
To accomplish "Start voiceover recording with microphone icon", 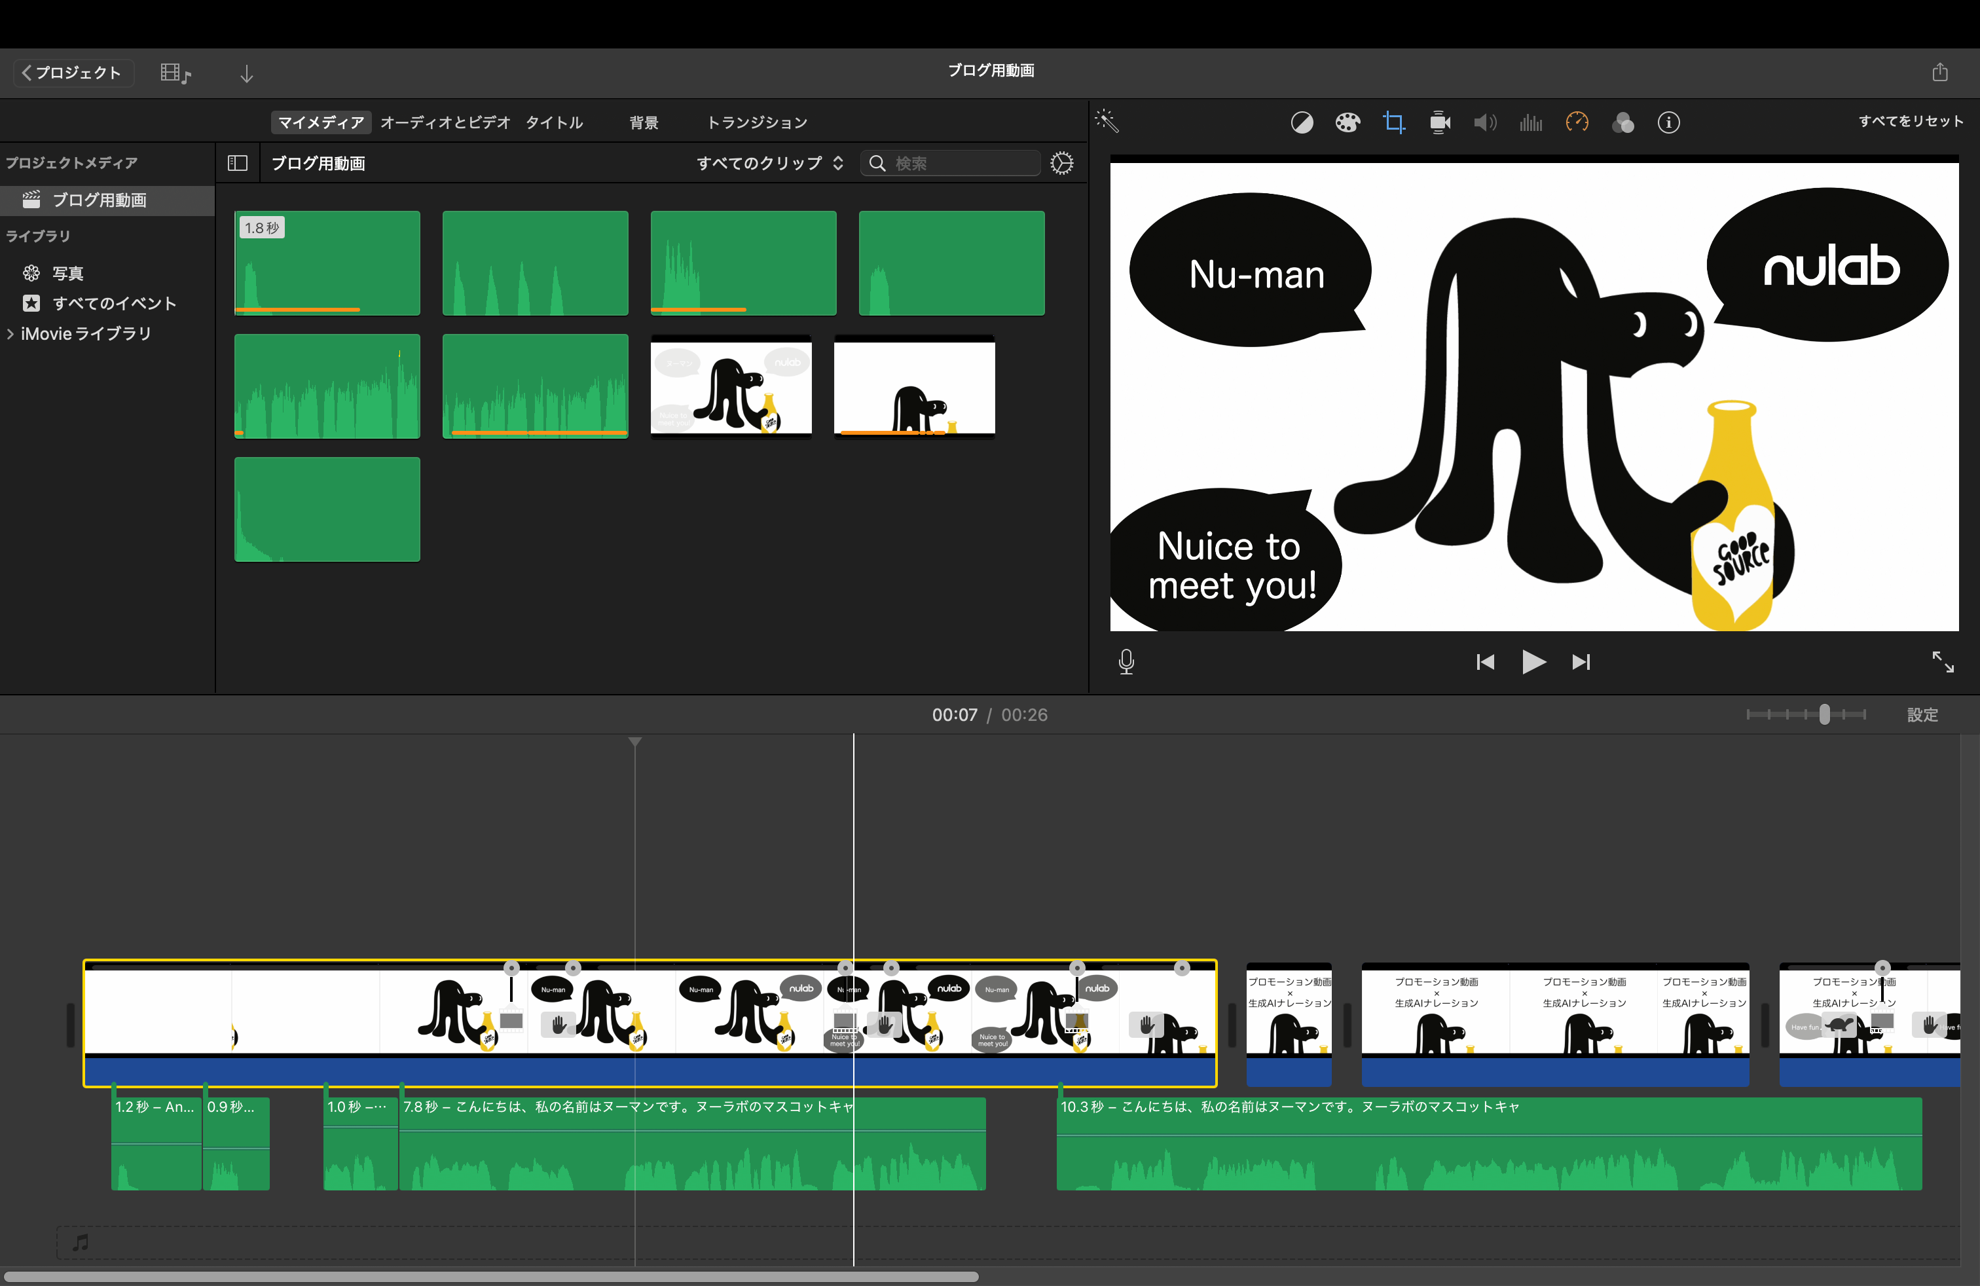I will (1126, 662).
